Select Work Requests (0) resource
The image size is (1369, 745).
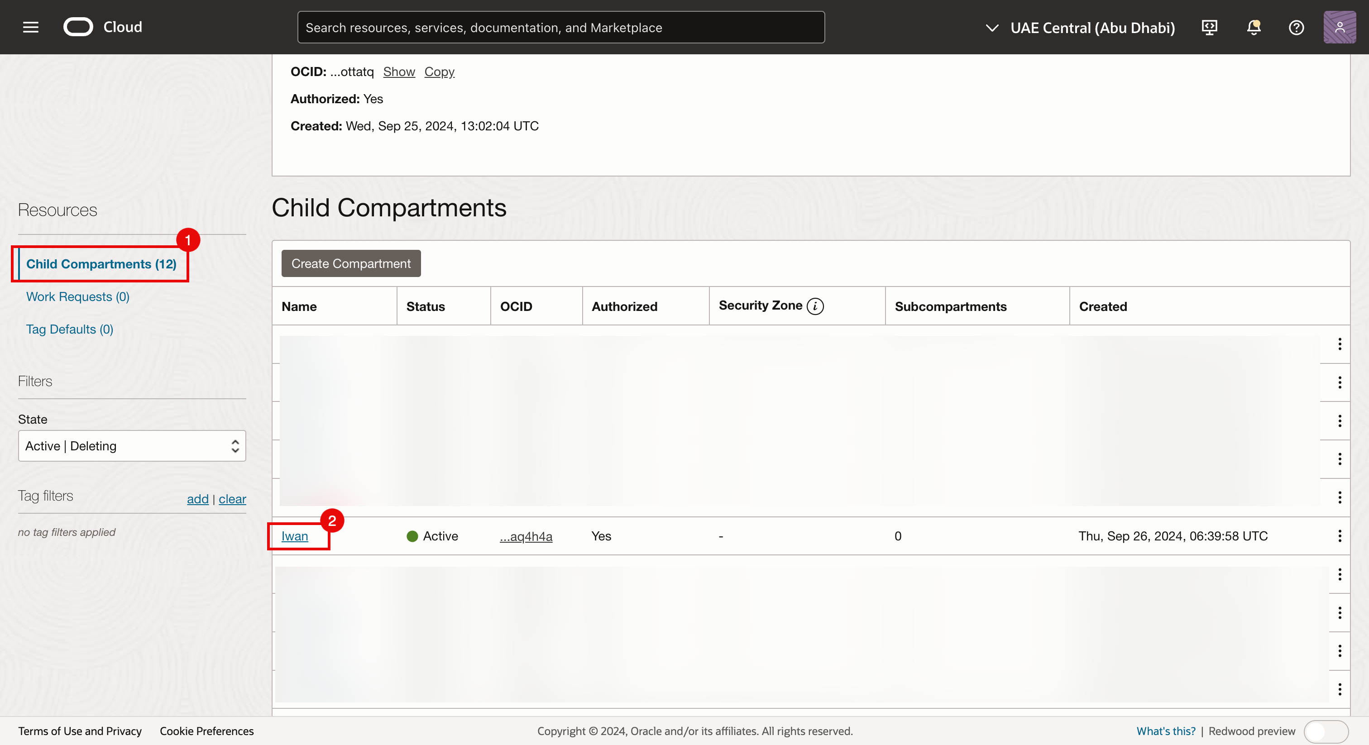[77, 296]
